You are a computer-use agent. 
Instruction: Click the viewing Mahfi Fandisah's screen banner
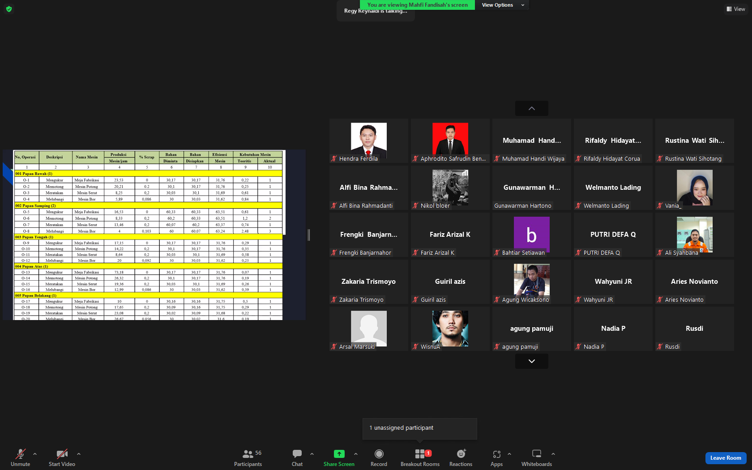418,5
